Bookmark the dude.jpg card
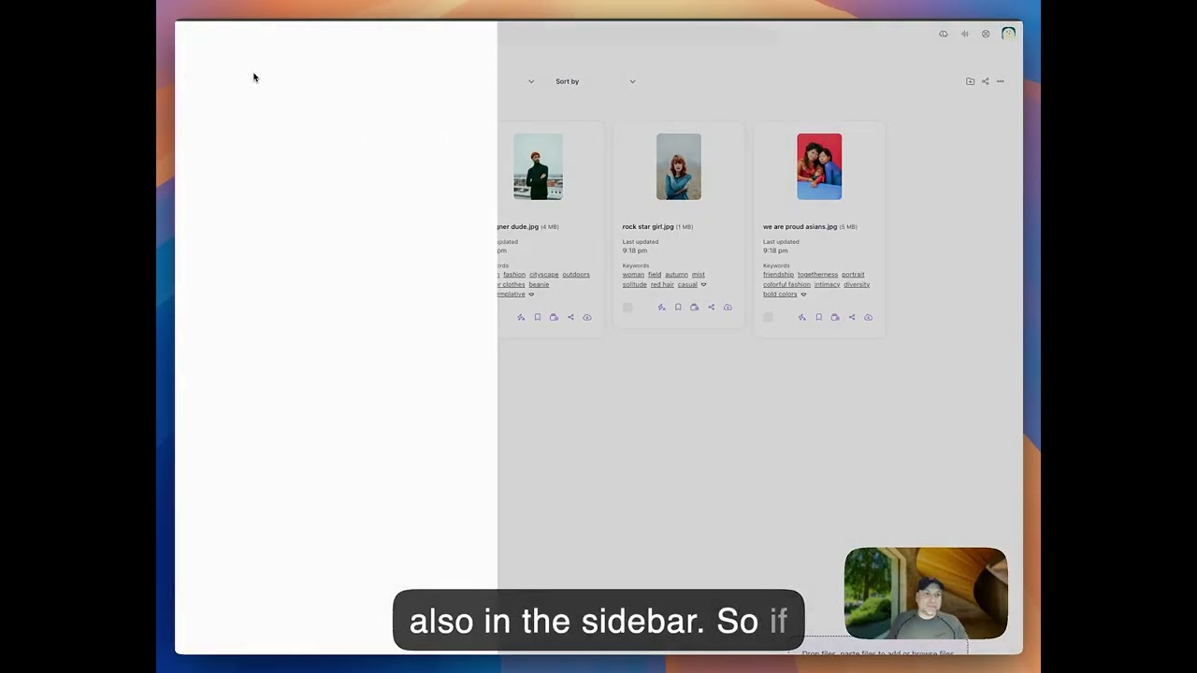 click(537, 318)
